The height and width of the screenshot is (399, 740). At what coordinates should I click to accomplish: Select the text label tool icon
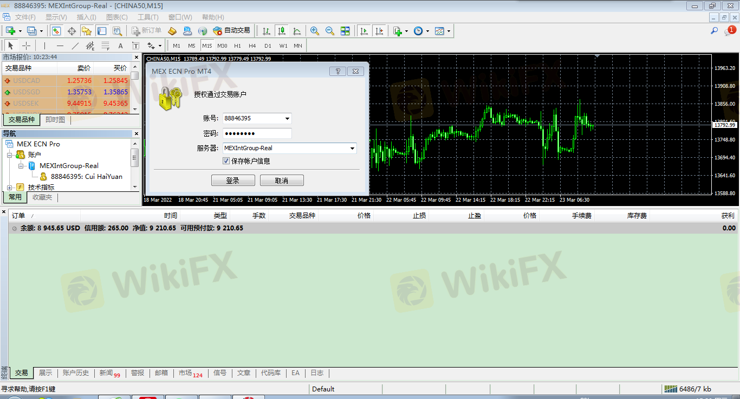tap(120, 46)
